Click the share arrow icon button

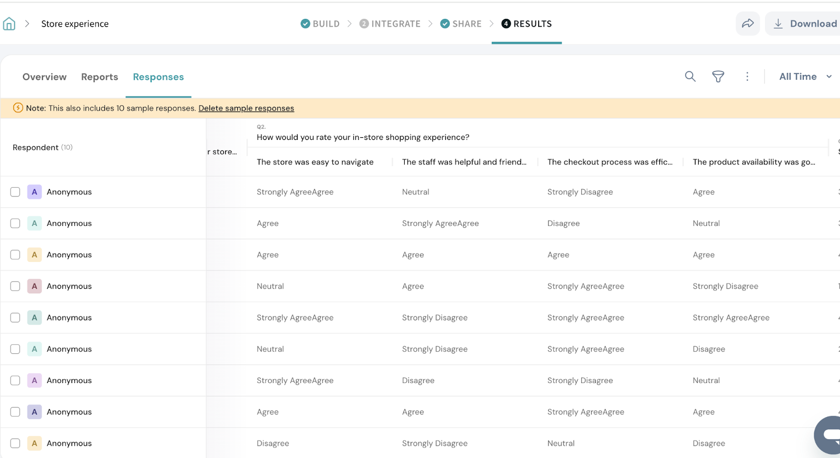(748, 24)
